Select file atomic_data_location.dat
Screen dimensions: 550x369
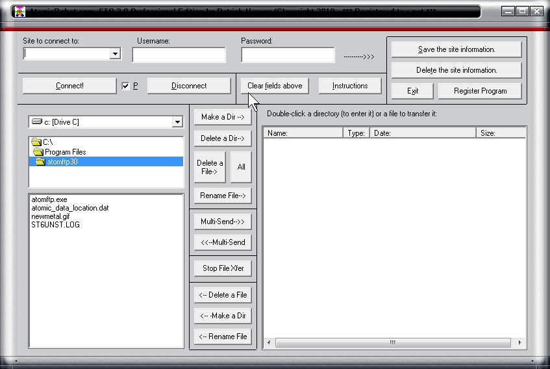(x=70, y=208)
